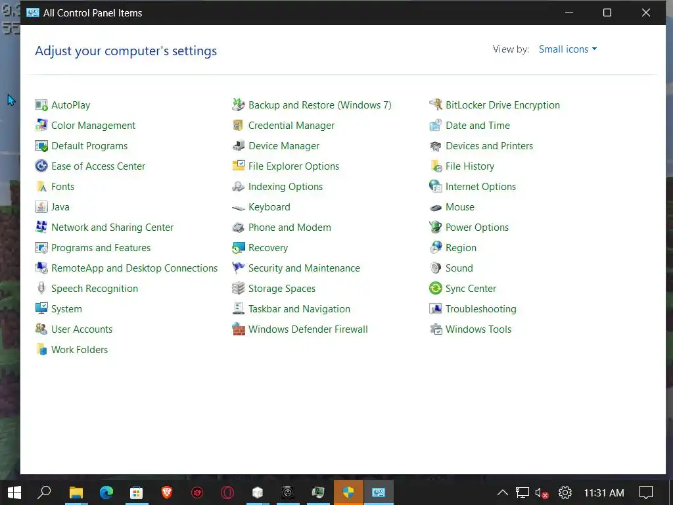
Task: Click the Power Options icon
Action: pos(436,228)
